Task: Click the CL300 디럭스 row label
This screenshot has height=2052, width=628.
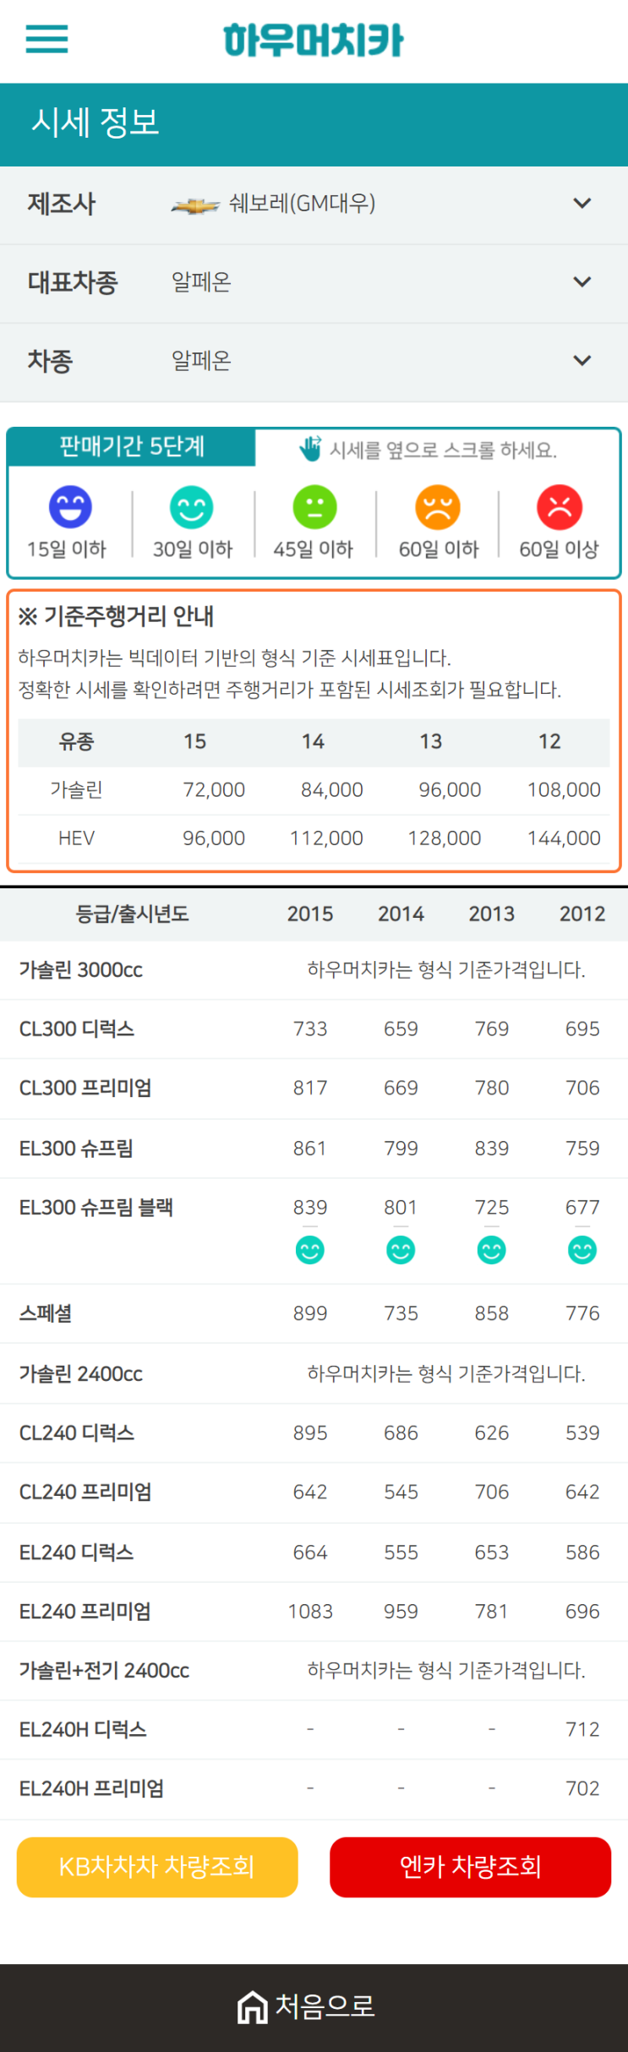Action: pyautogui.click(x=77, y=1029)
